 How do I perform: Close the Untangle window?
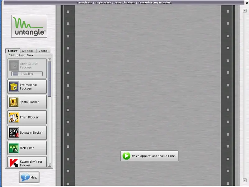click(247, 3)
